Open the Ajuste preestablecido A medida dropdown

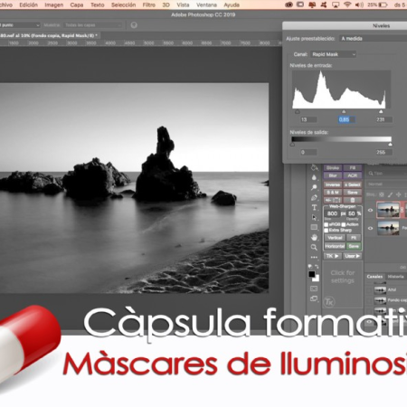pos(374,39)
